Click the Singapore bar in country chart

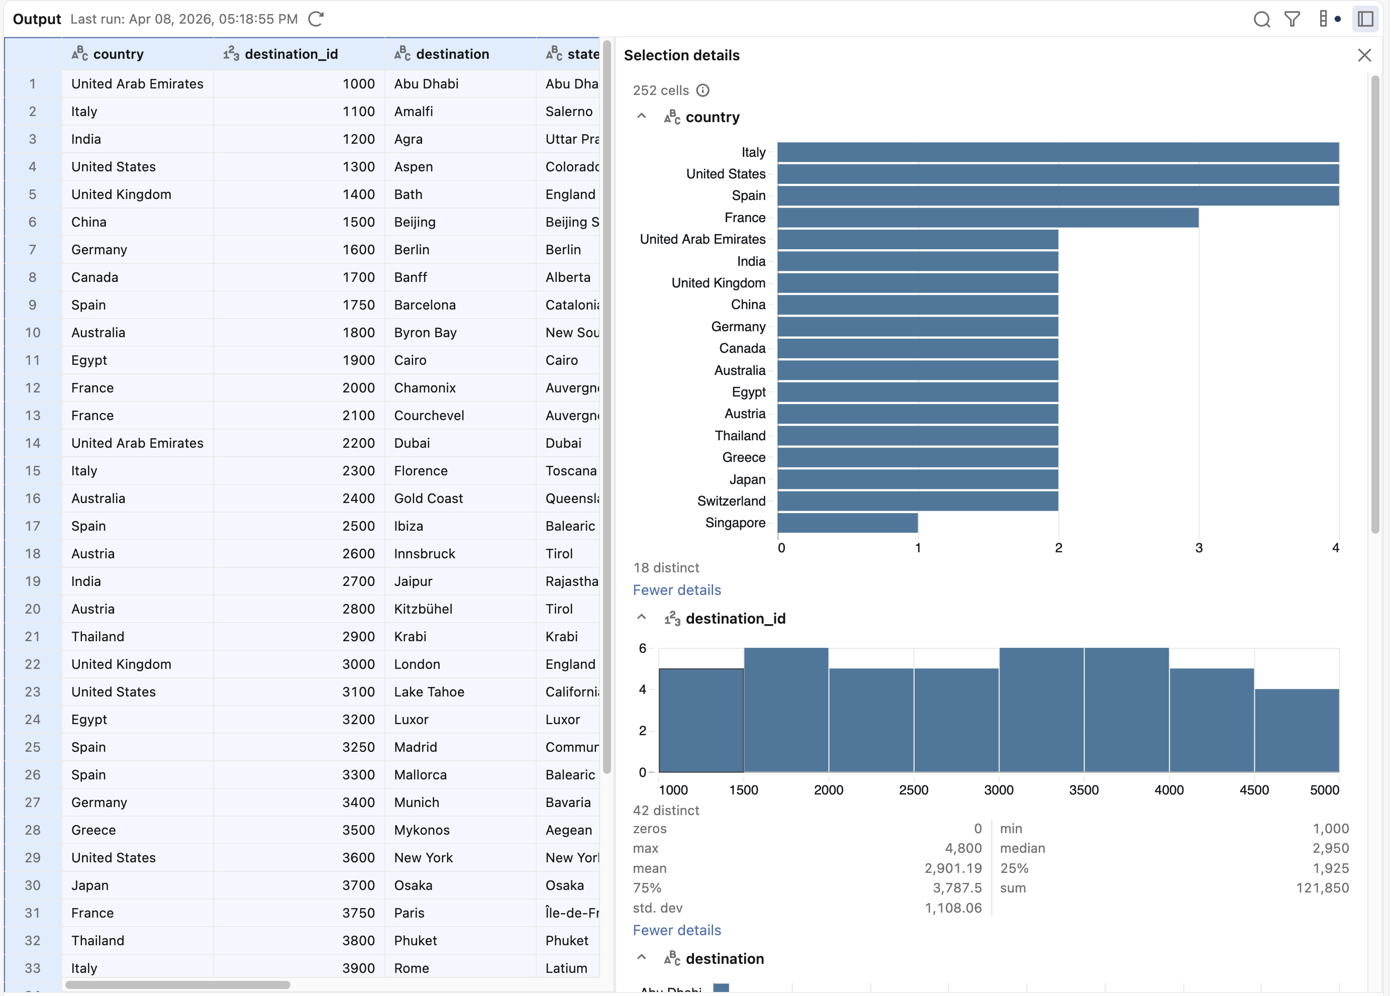point(847,523)
